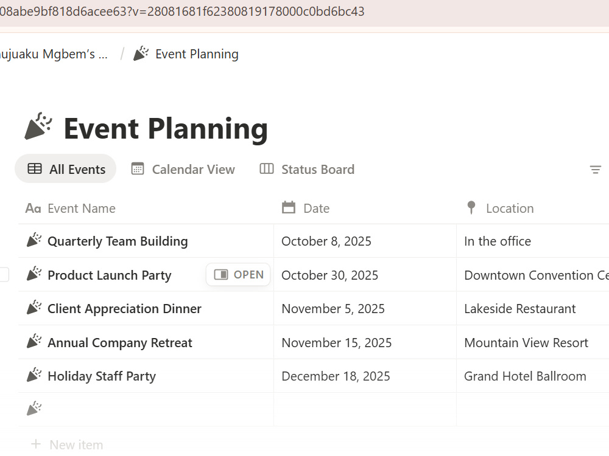Switch to the Status Board tab
Image resolution: width=609 pixels, height=456 pixels.
307,170
